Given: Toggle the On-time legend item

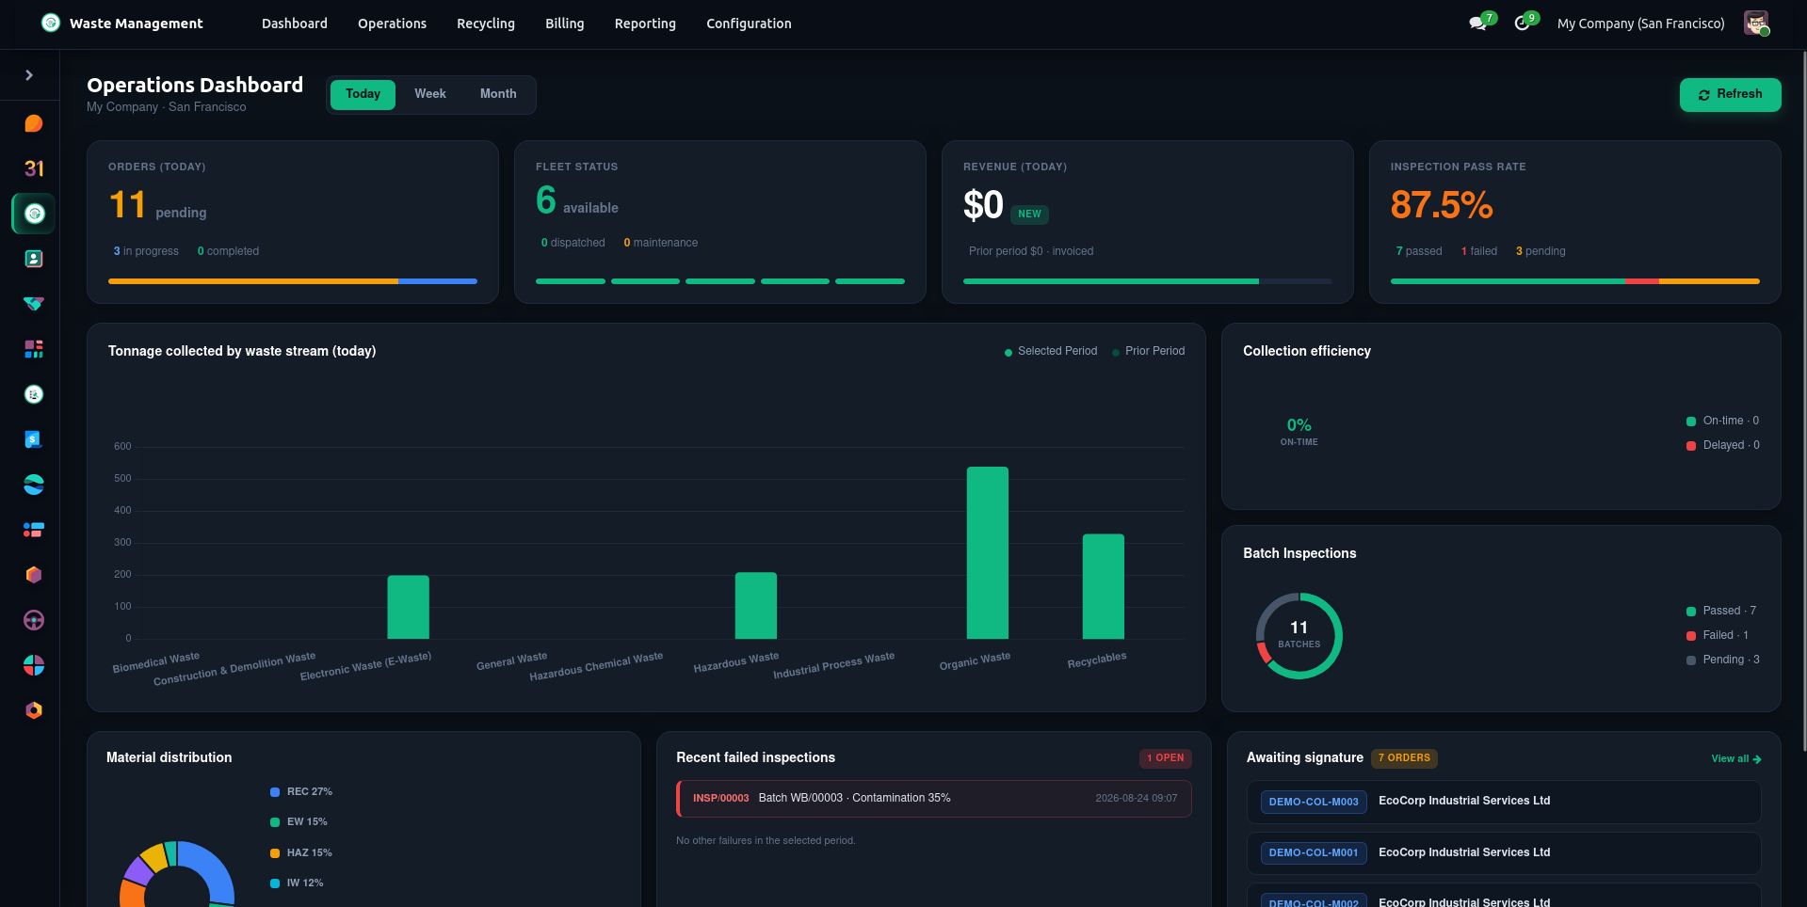Looking at the screenshot, I should click(1722, 421).
